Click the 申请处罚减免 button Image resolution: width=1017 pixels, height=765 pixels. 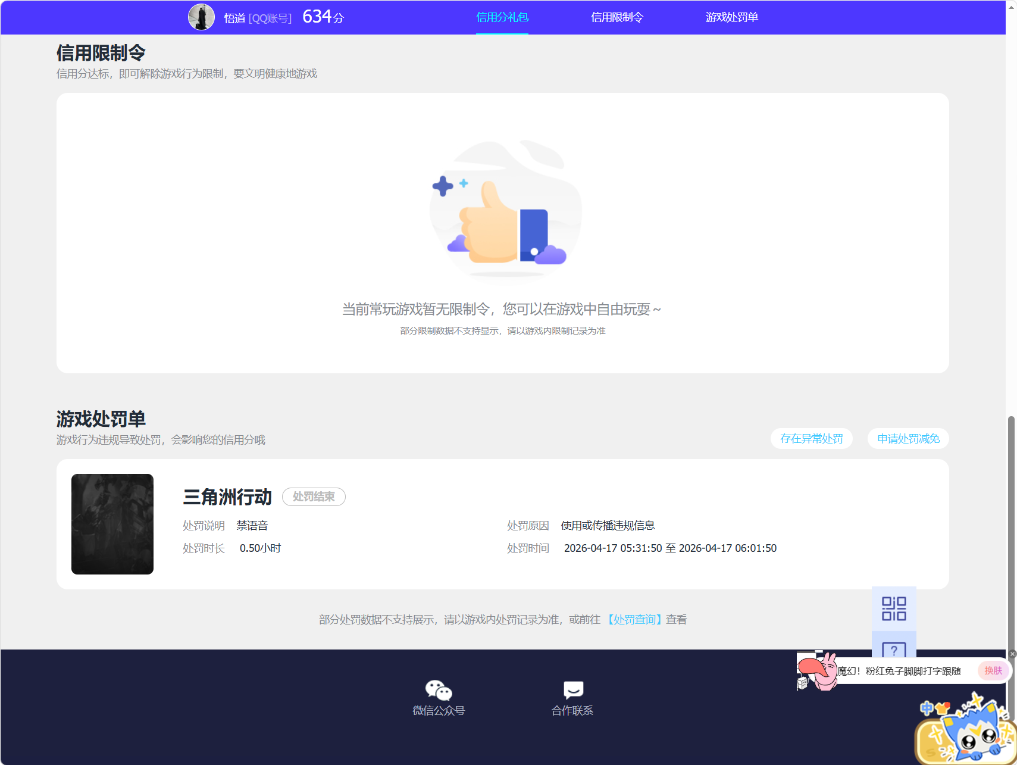coord(909,439)
